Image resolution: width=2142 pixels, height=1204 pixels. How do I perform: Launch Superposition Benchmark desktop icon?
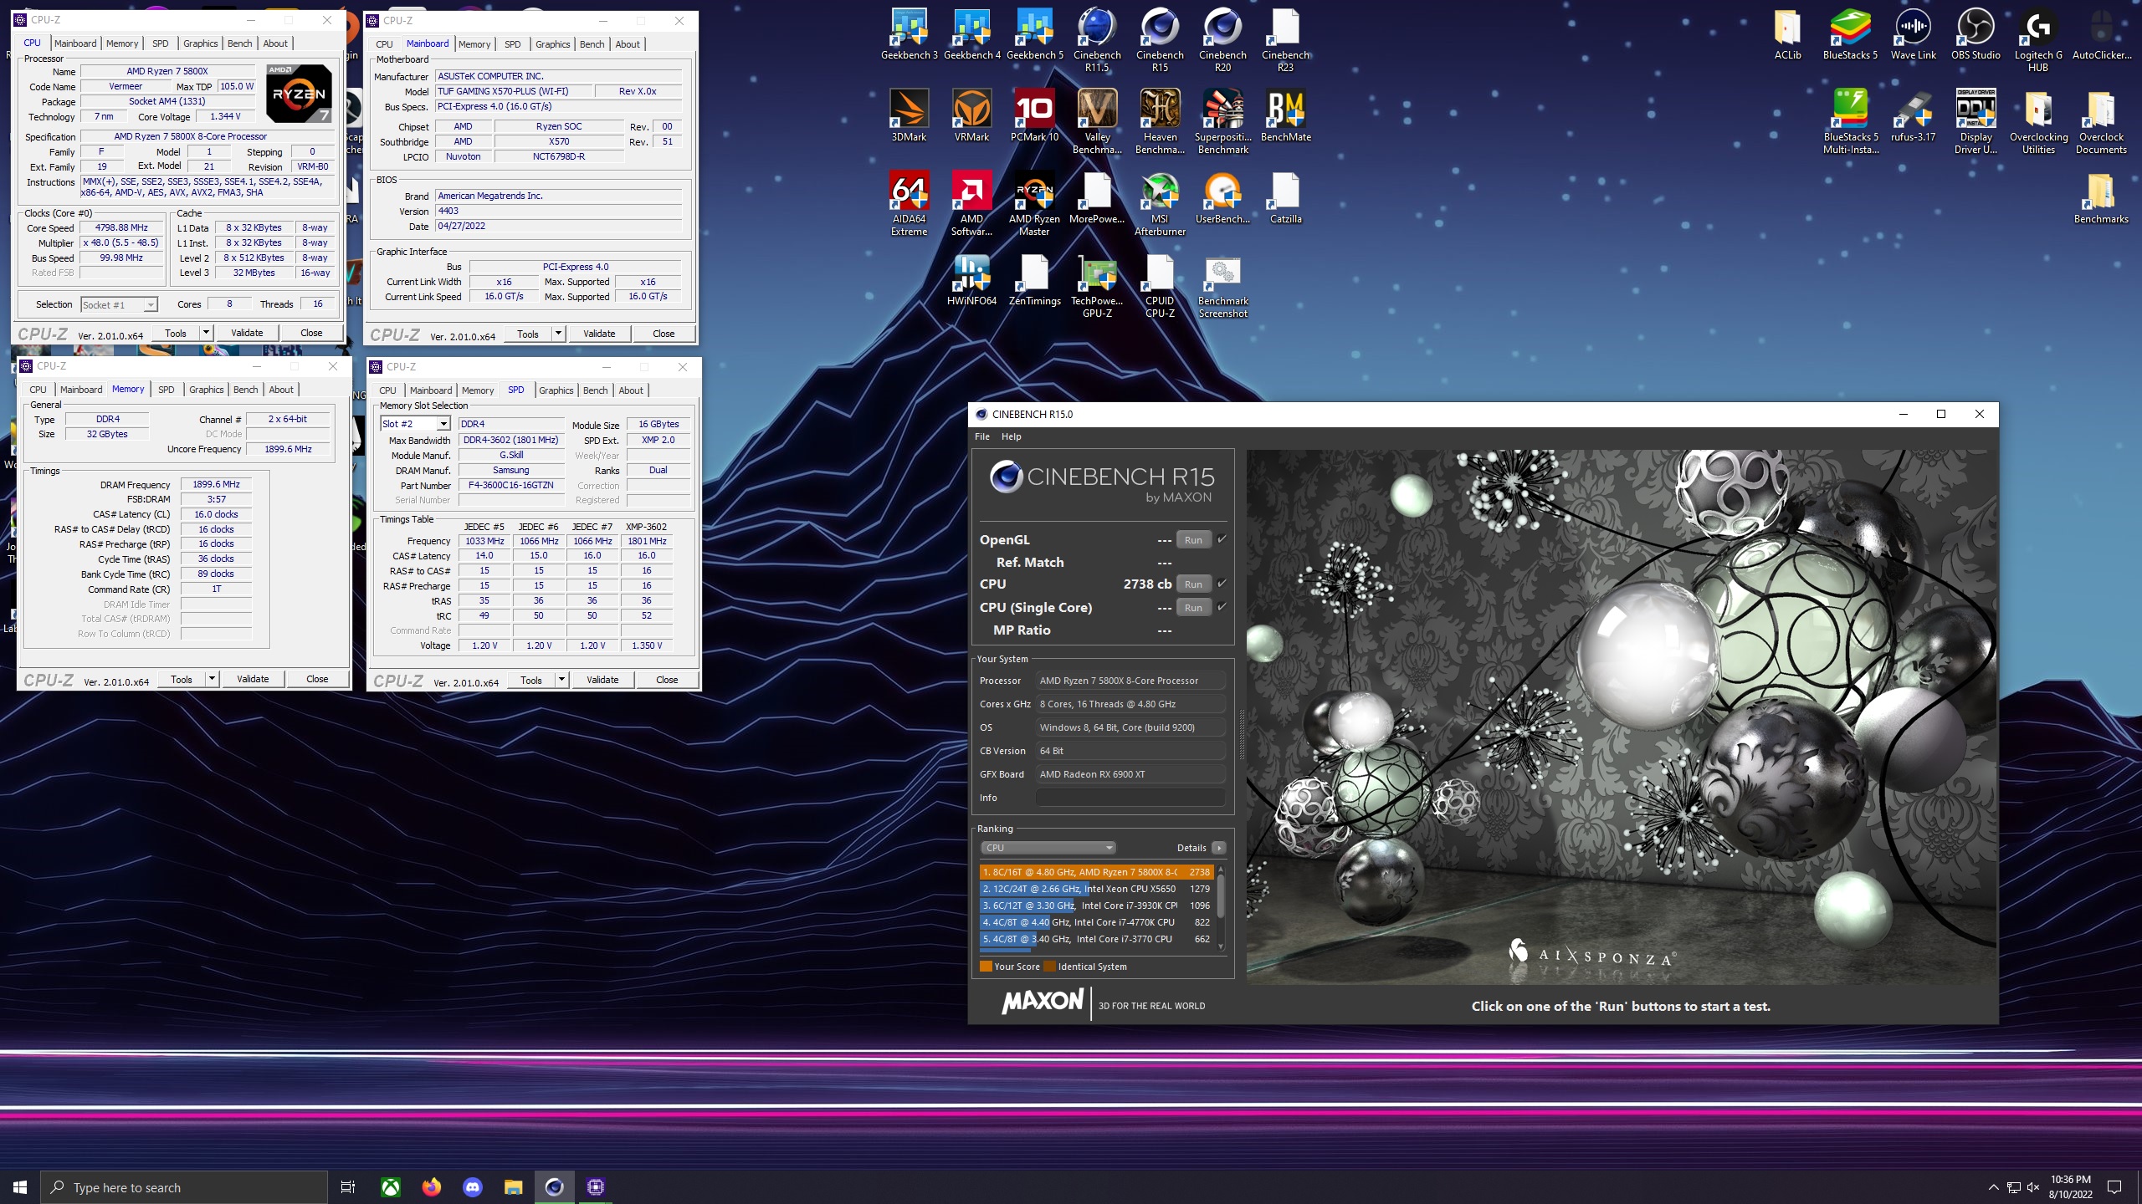pyautogui.click(x=1222, y=121)
